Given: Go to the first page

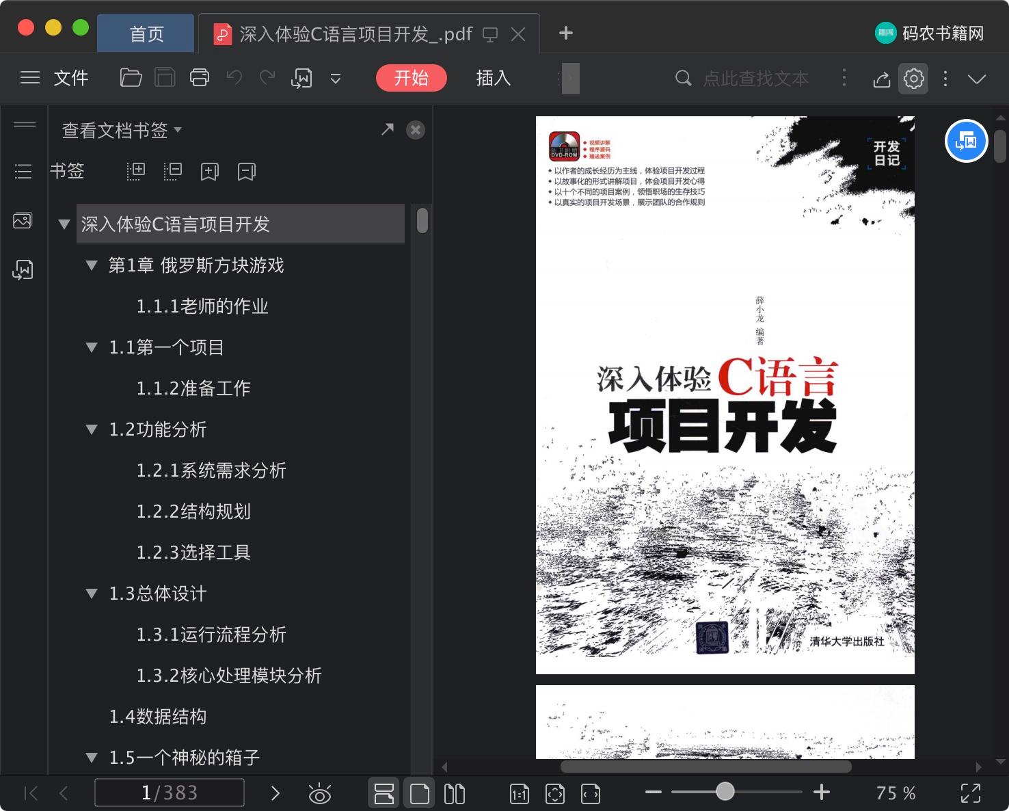Looking at the screenshot, I should pos(31,793).
